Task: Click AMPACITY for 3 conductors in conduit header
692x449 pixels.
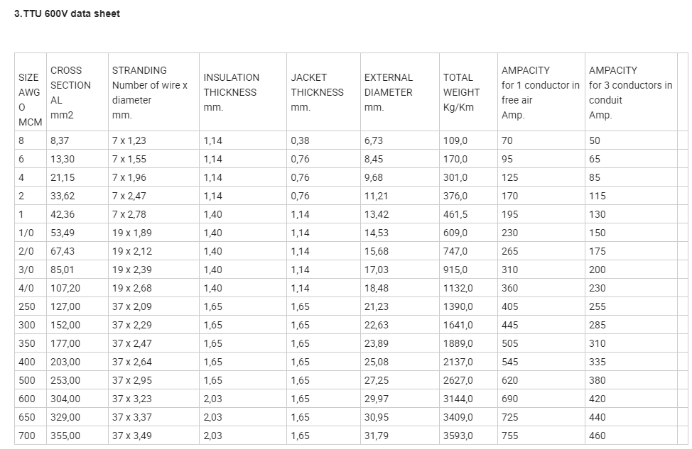Action: (631, 92)
